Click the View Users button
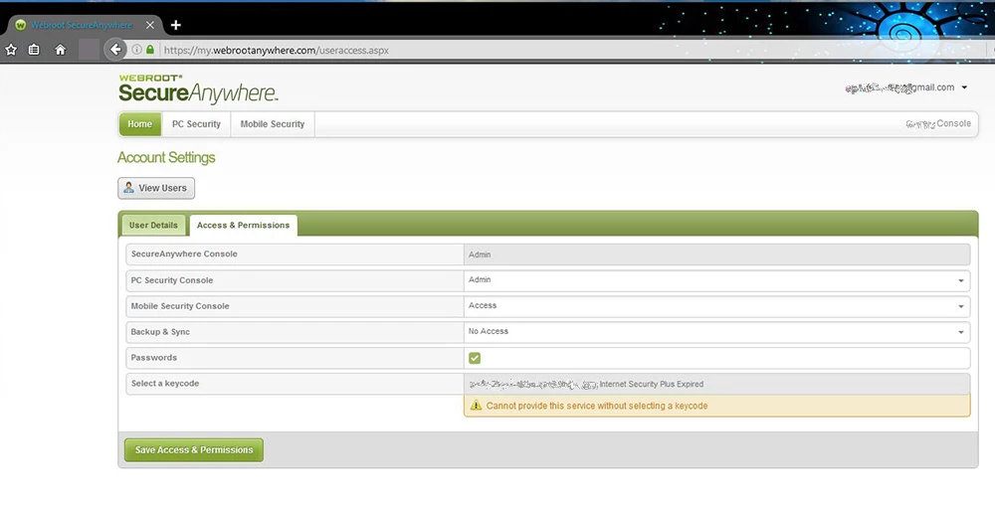 [x=156, y=188]
